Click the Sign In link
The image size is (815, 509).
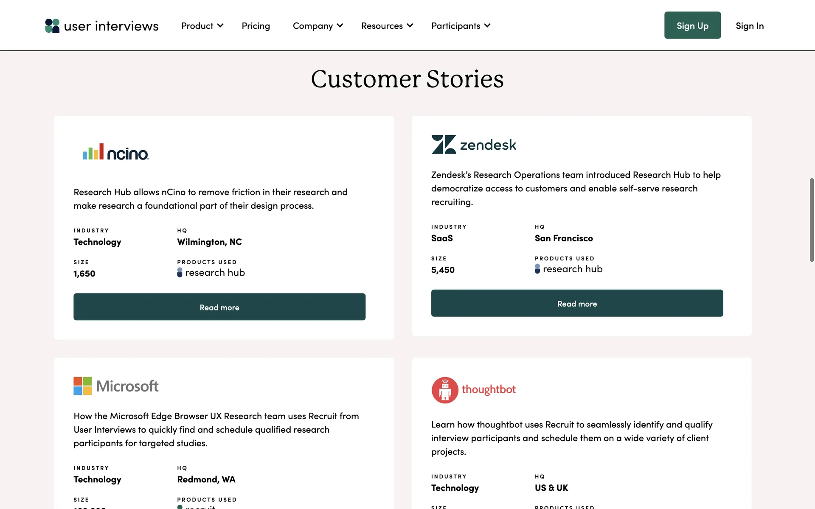[x=749, y=26]
